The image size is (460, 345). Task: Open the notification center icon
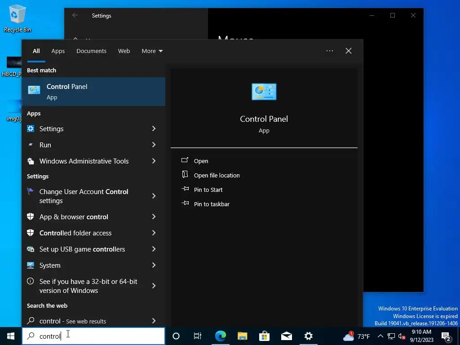446,336
